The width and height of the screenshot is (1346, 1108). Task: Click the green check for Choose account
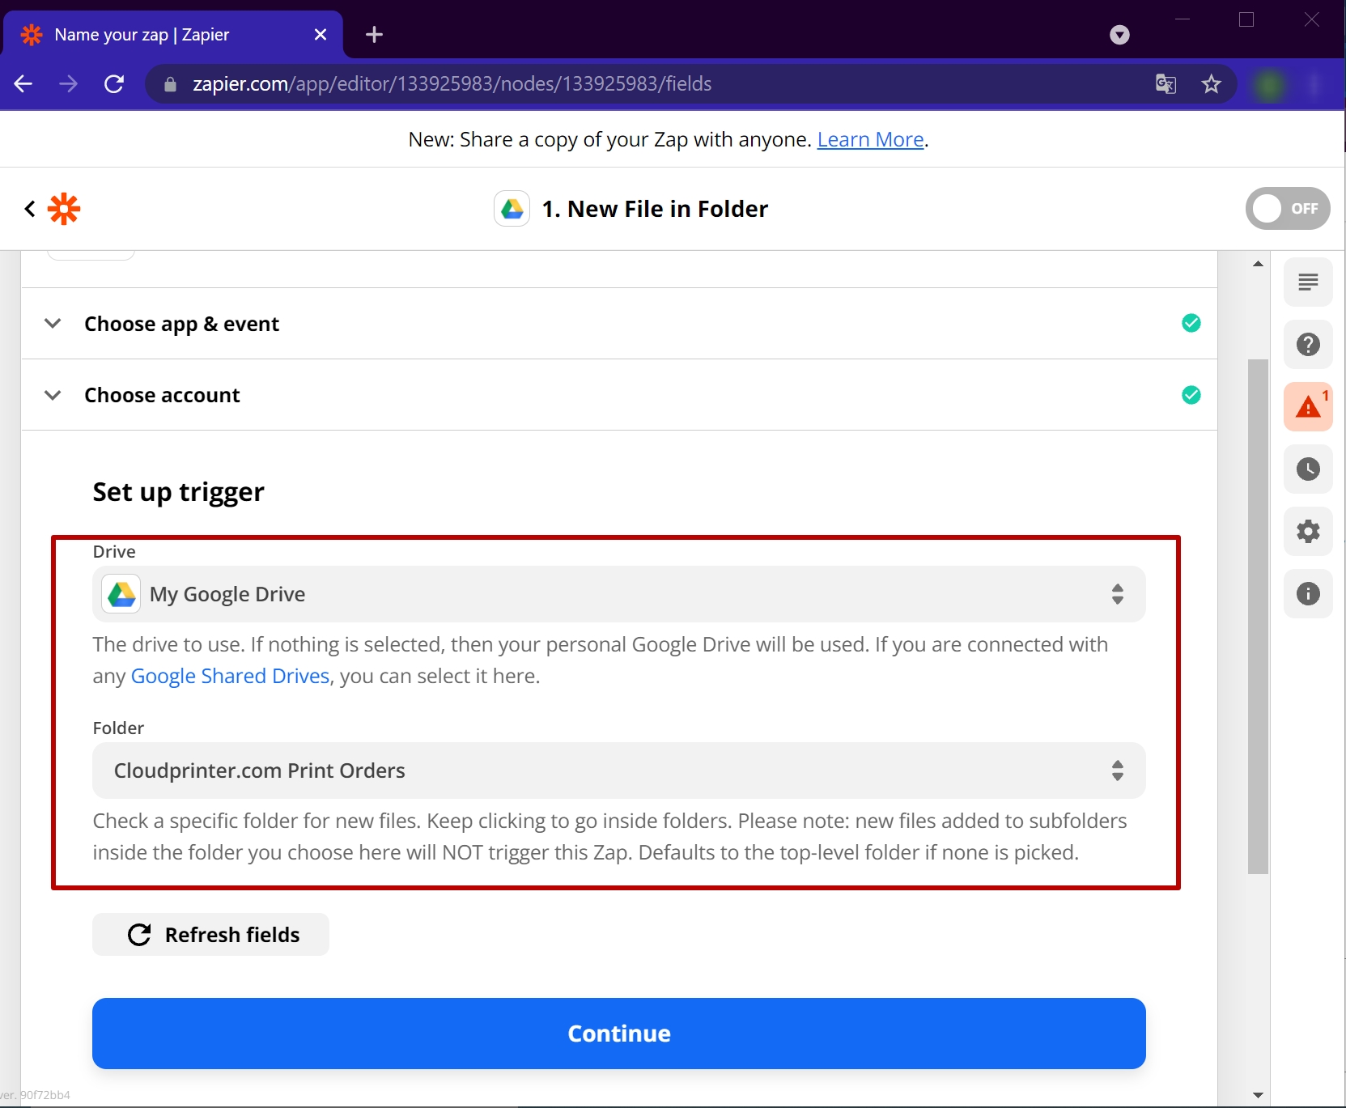1191,395
